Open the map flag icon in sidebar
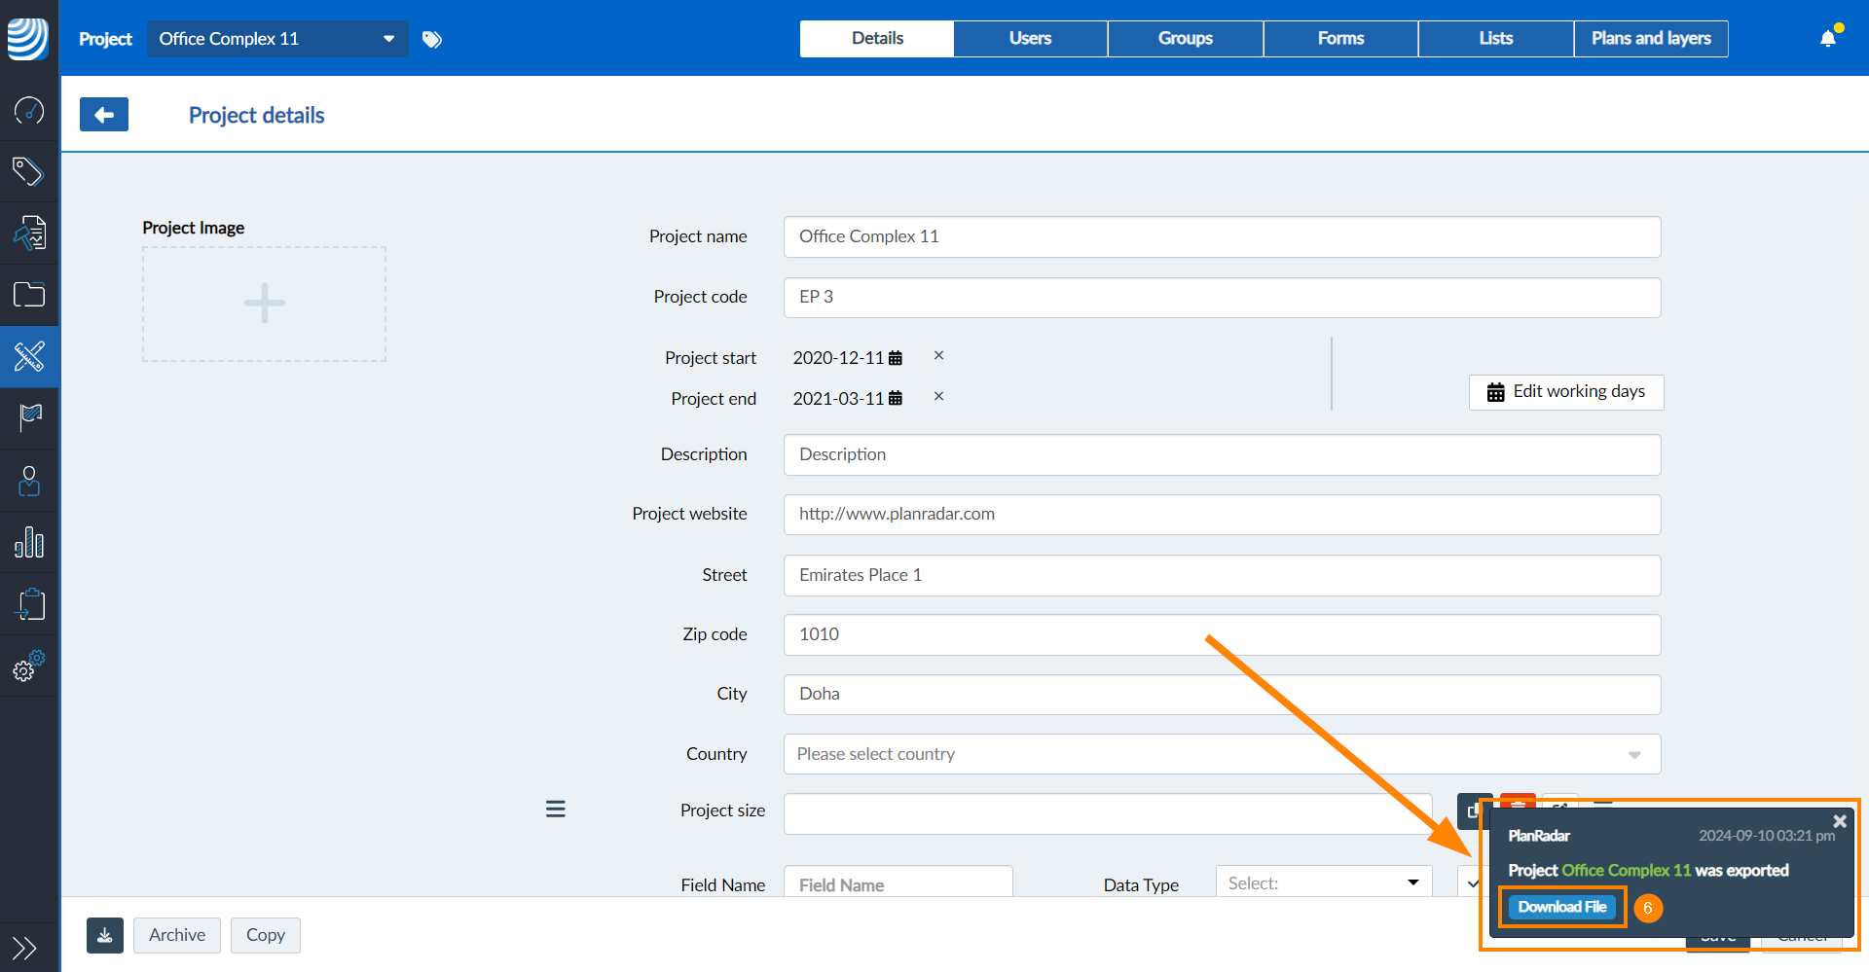1869x972 pixels. (x=29, y=418)
